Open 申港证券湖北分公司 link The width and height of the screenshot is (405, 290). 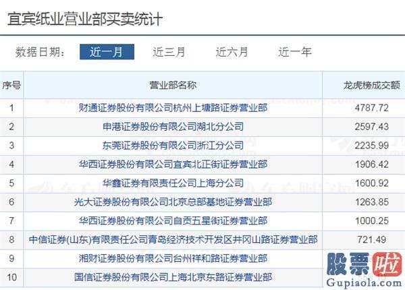(173, 127)
